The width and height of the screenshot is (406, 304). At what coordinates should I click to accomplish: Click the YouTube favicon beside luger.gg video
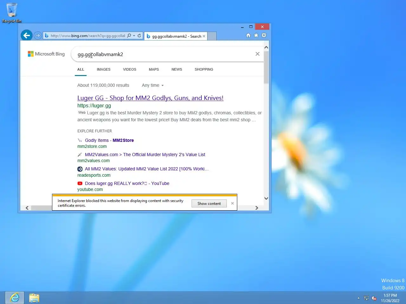[x=80, y=183]
